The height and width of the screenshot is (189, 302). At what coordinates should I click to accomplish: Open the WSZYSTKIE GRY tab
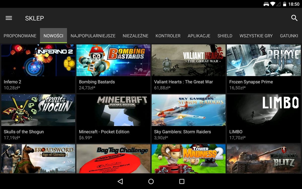click(256, 36)
